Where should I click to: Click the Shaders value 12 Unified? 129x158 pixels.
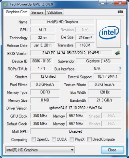pyautogui.click(x=48, y=76)
